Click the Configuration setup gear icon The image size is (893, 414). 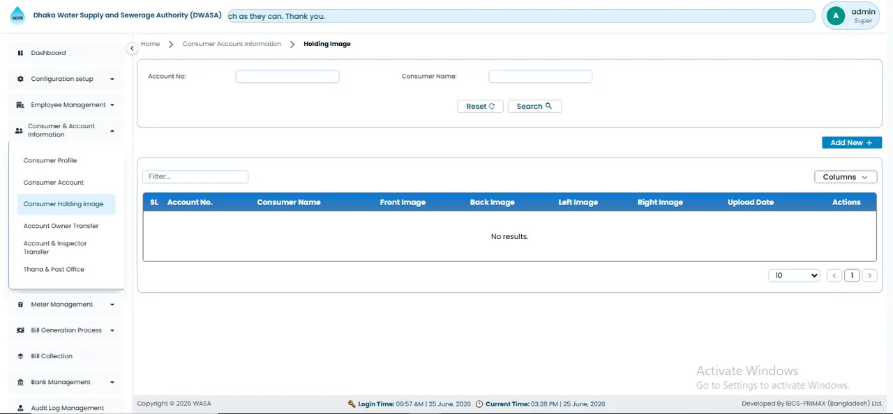(x=20, y=79)
